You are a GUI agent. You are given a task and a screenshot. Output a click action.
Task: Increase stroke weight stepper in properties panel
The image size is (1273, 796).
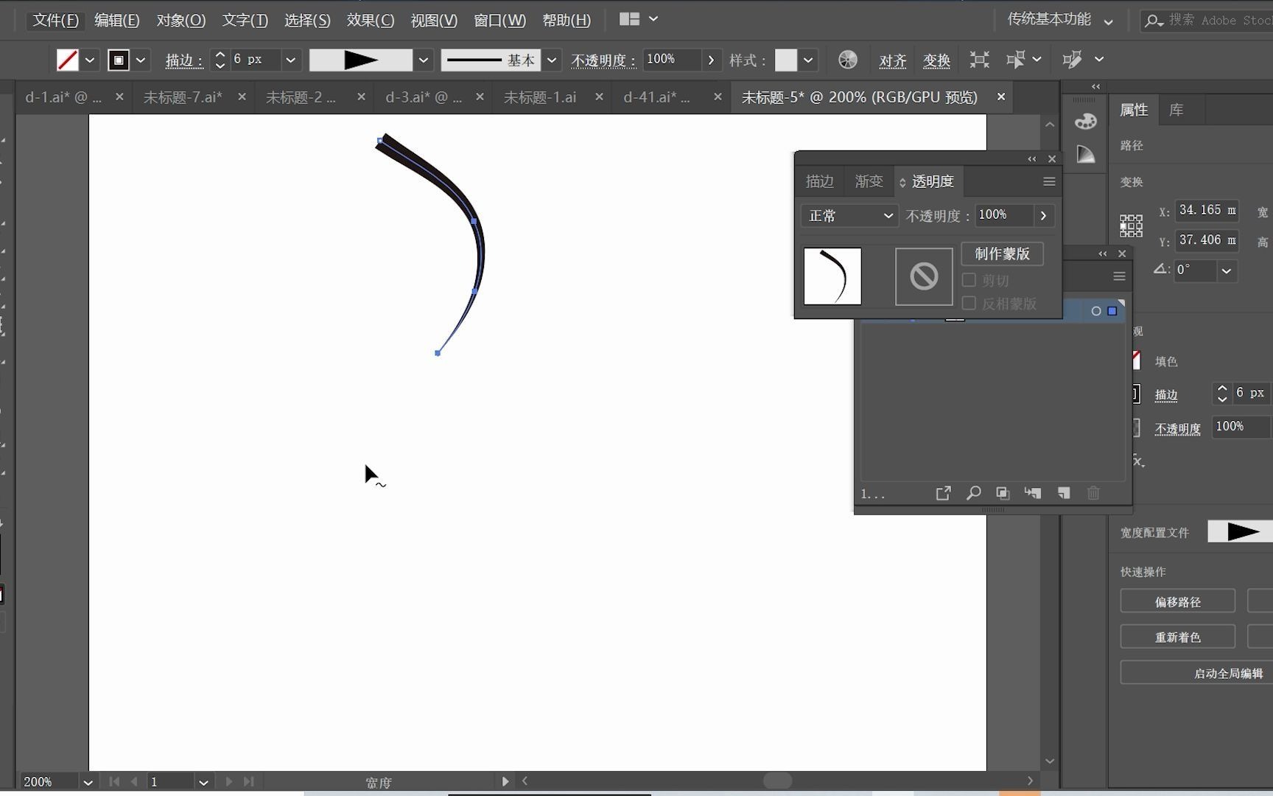1222,388
